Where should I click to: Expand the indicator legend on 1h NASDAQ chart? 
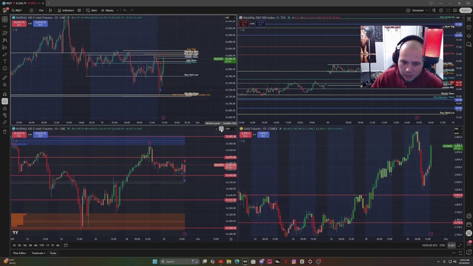15,141
